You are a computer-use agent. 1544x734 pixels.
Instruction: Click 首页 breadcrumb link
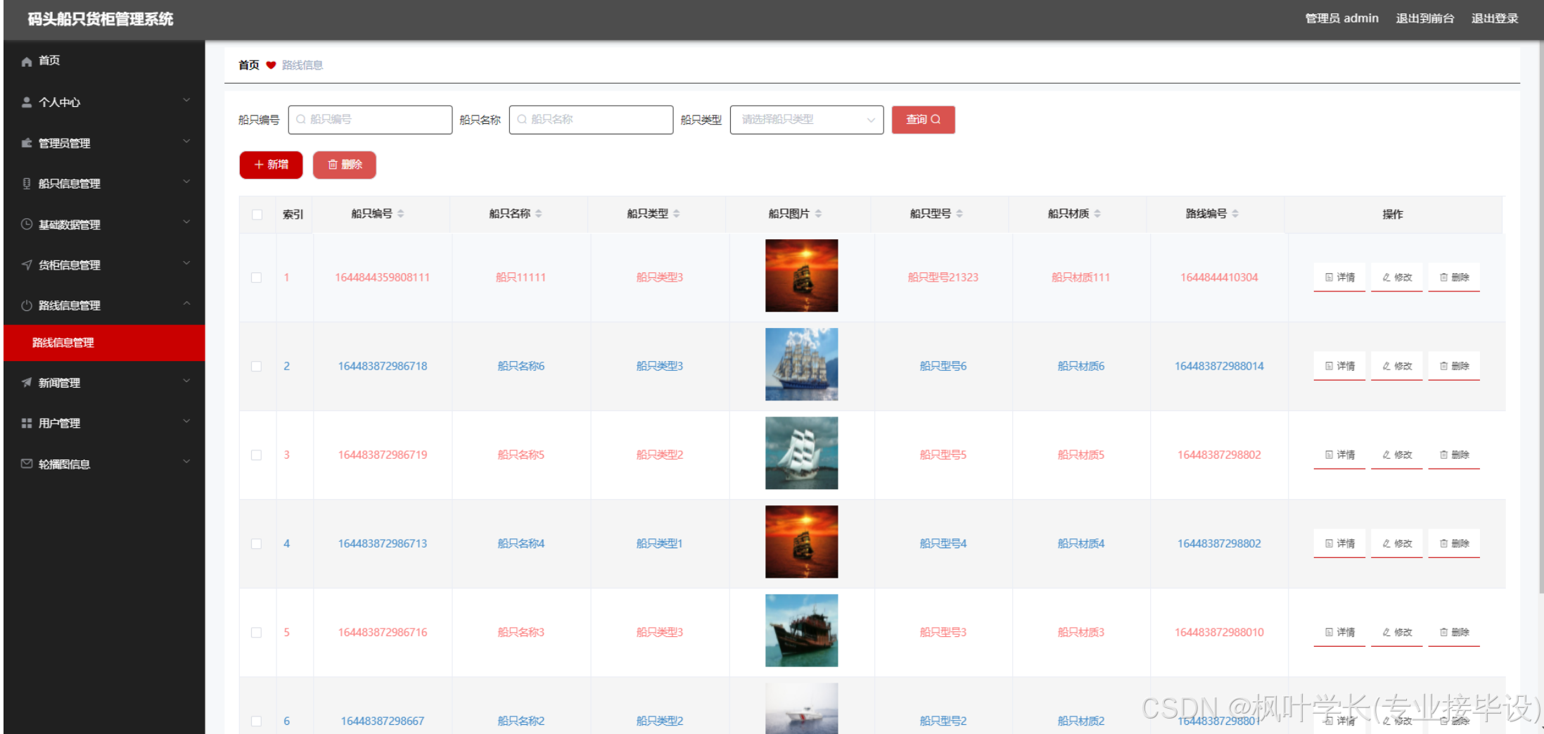point(249,65)
